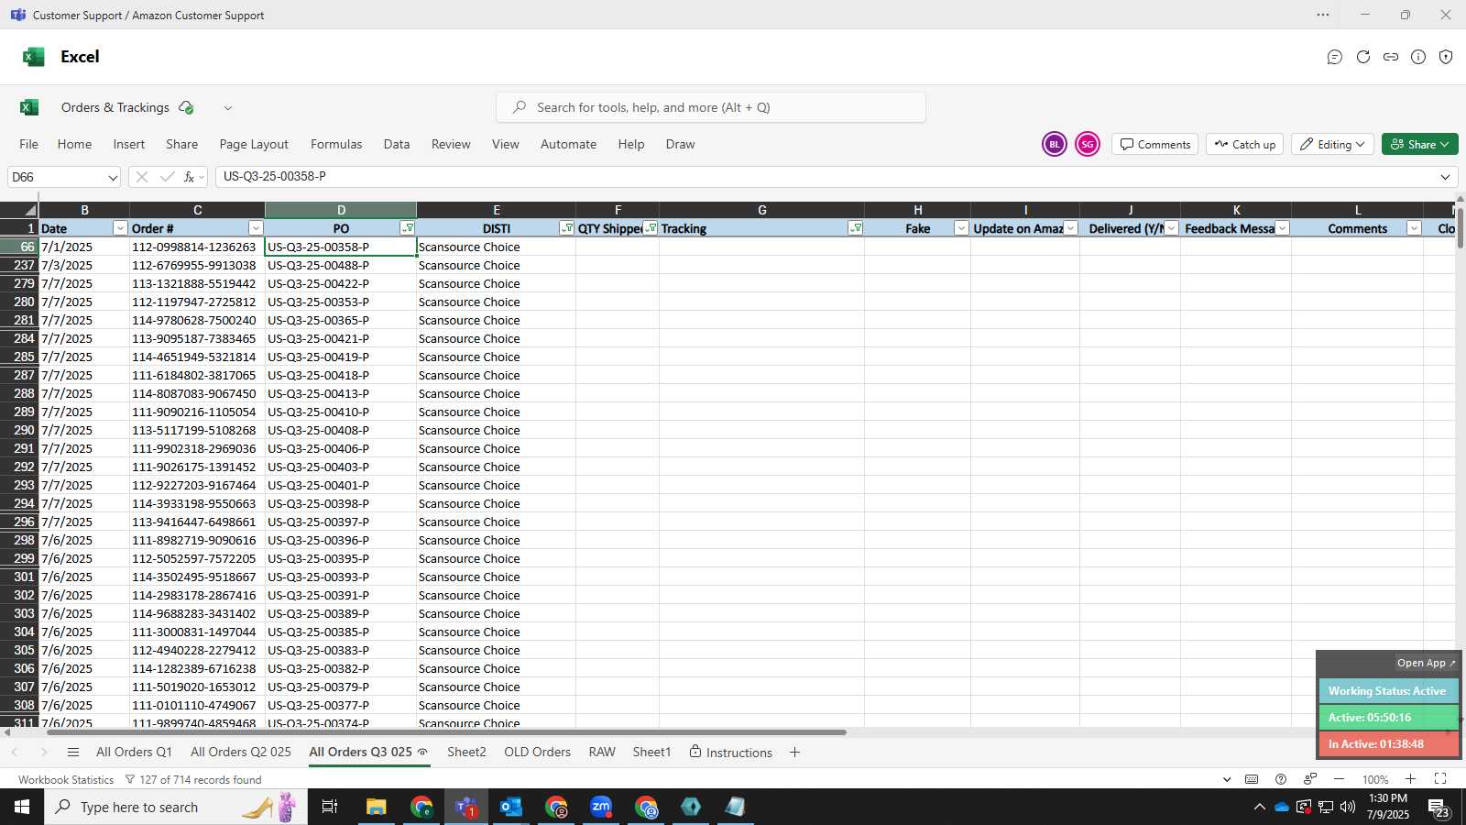This screenshot has height=825, width=1466.
Task: Open the Instructions sheet tab
Action: (731, 753)
